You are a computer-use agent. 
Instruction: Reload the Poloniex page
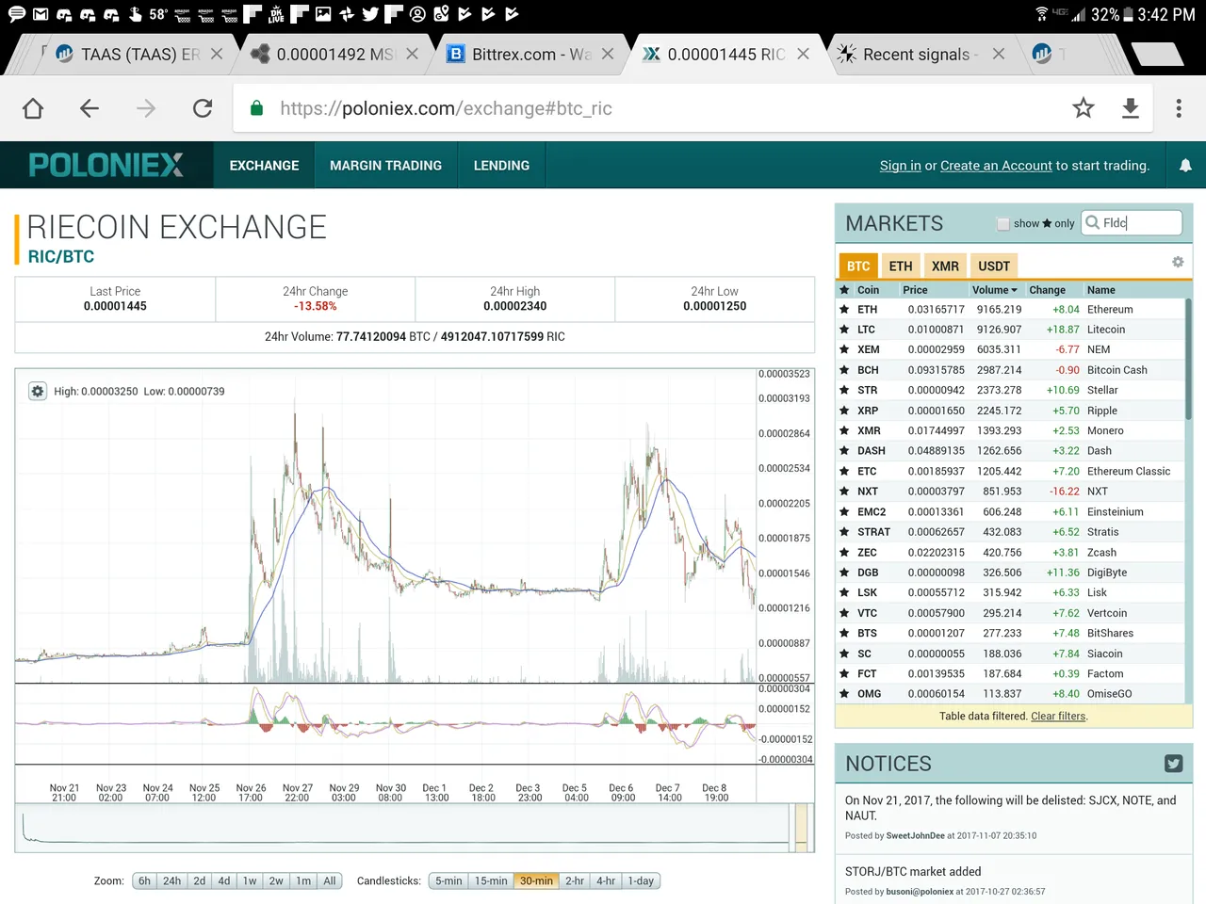point(203,108)
